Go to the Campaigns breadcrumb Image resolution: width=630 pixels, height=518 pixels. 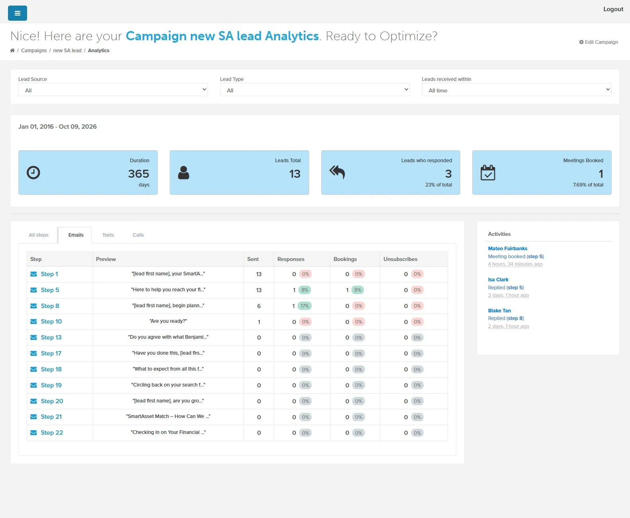(x=34, y=51)
